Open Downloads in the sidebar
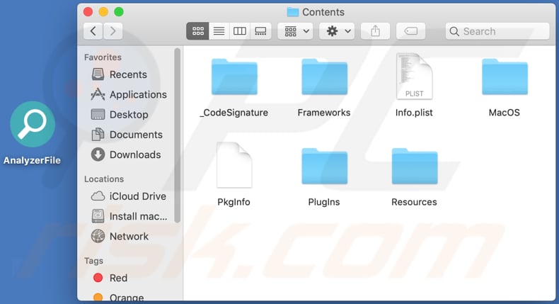The image size is (559, 304). tap(126, 154)
